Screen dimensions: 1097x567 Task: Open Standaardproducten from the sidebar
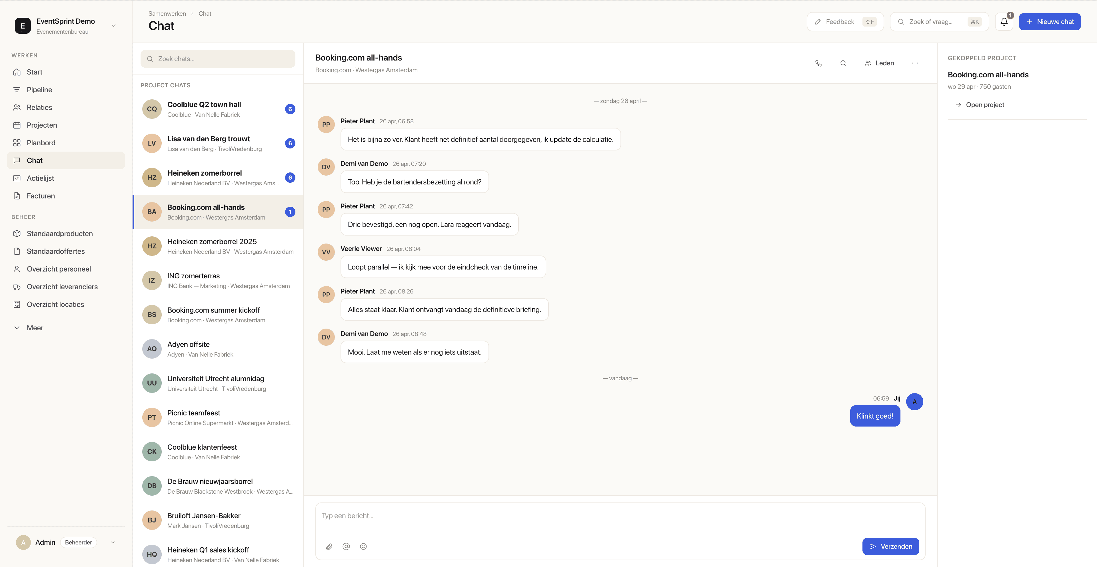(x=60, y=233)
